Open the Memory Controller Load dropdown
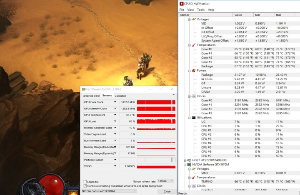 click(115, 128)
